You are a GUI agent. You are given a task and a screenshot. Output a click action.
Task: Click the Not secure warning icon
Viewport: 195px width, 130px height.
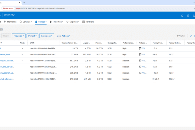coord(4,8)
